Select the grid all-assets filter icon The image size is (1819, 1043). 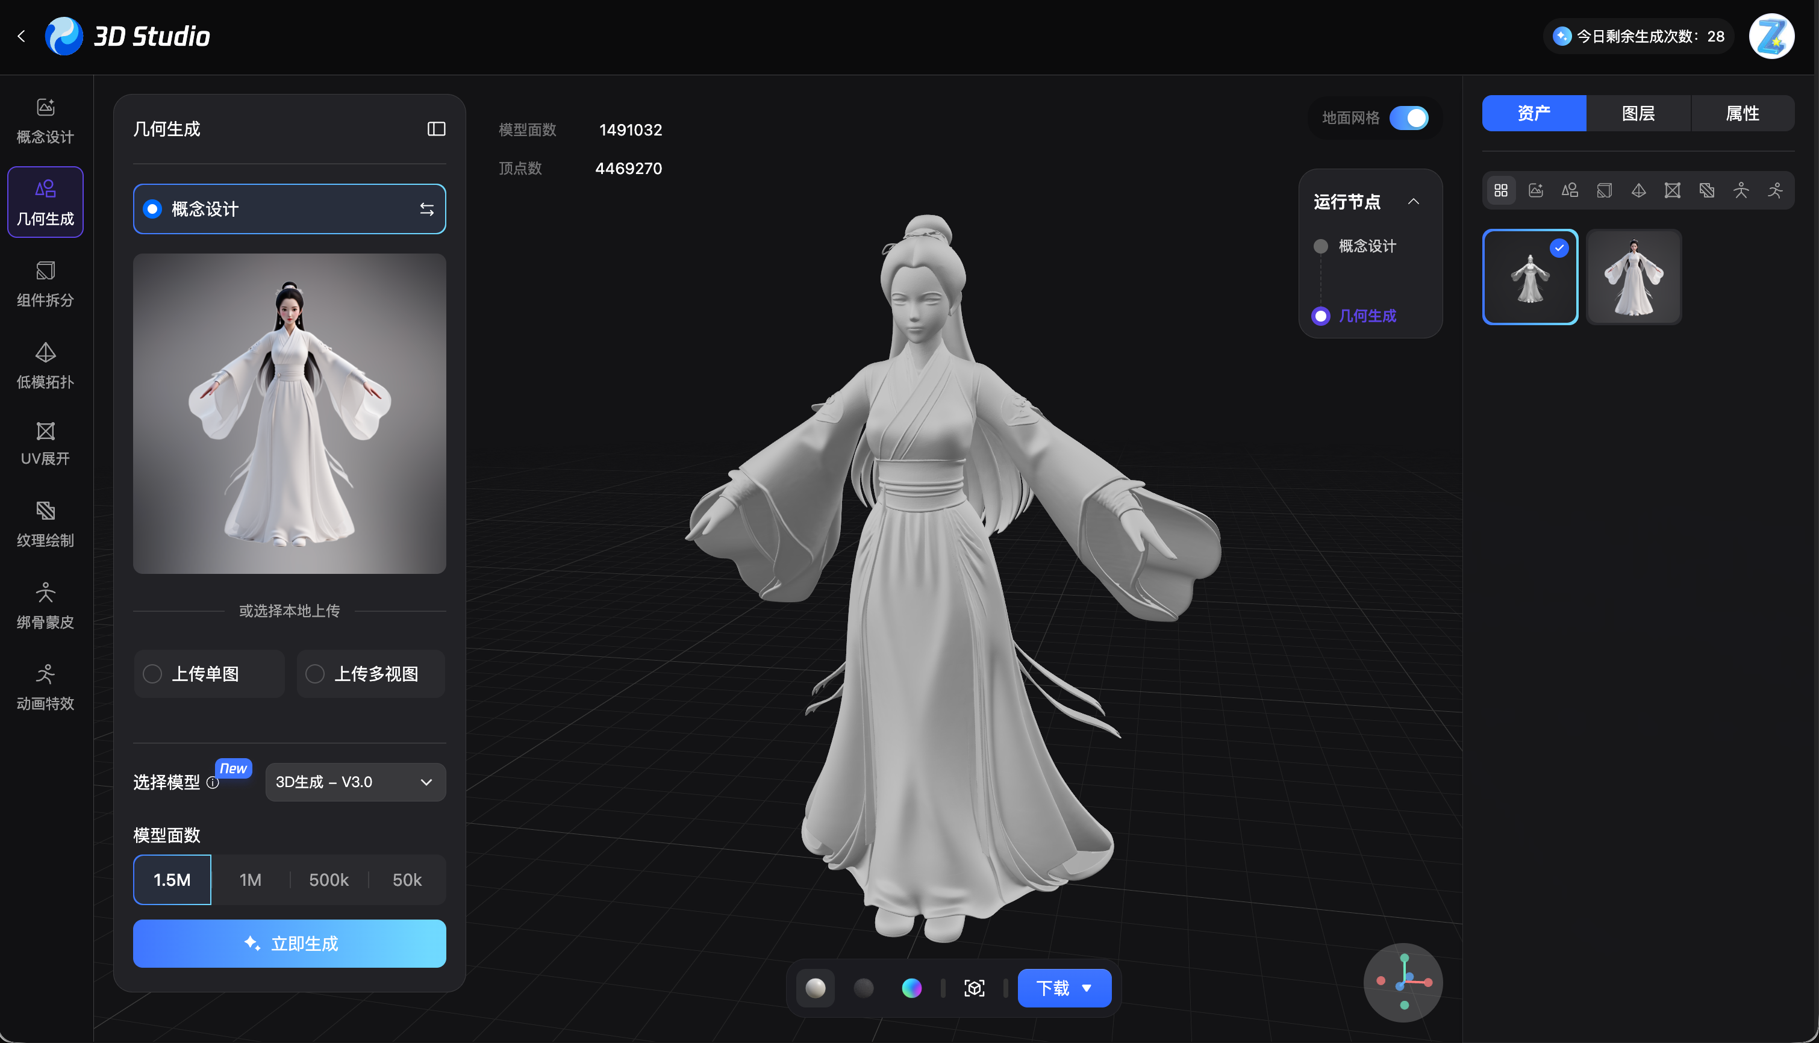tap(1501, 190)
